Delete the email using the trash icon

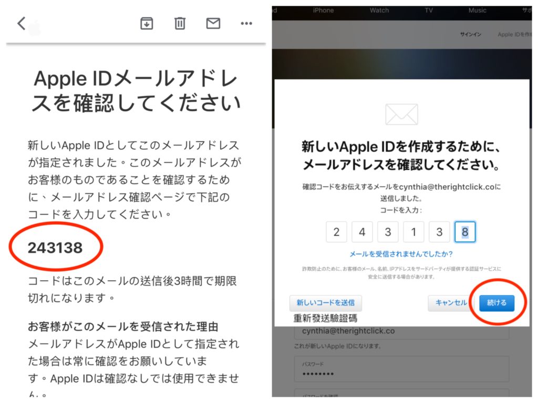point(180,24)
